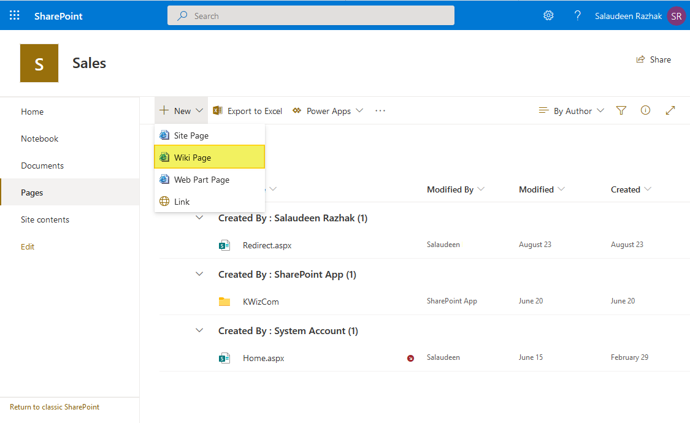Screen dimensions: 690x423
Task: Open the app launcher waffle icon
Action: 15,16
